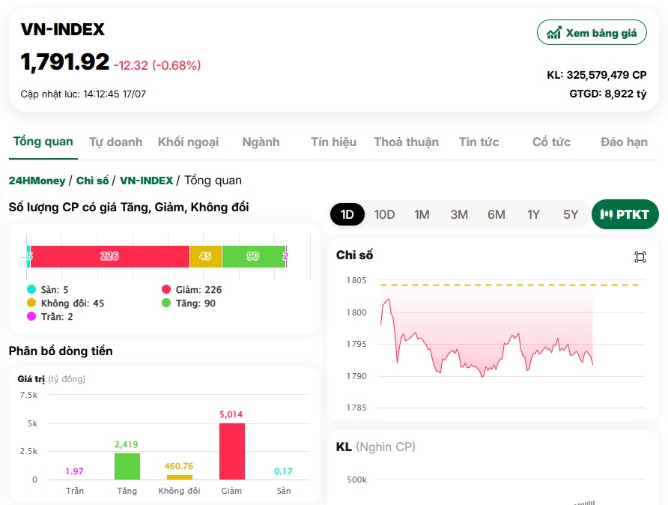Switch to the Đáo hạn tab

pos(624,142)
